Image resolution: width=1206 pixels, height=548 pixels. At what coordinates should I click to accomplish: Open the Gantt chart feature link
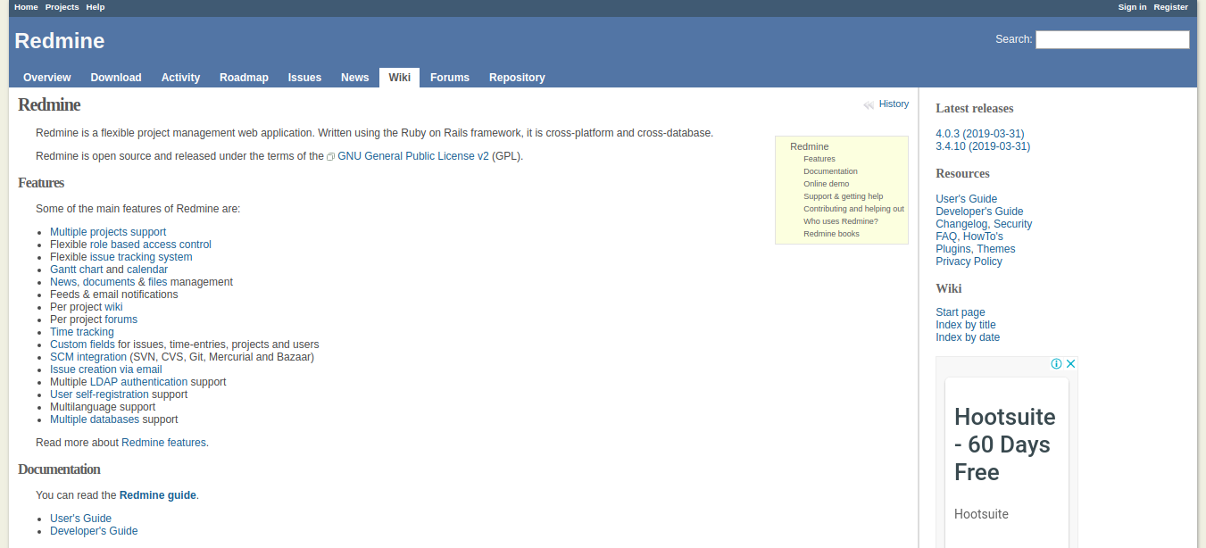pyautogui.click(x=77, y=270)
